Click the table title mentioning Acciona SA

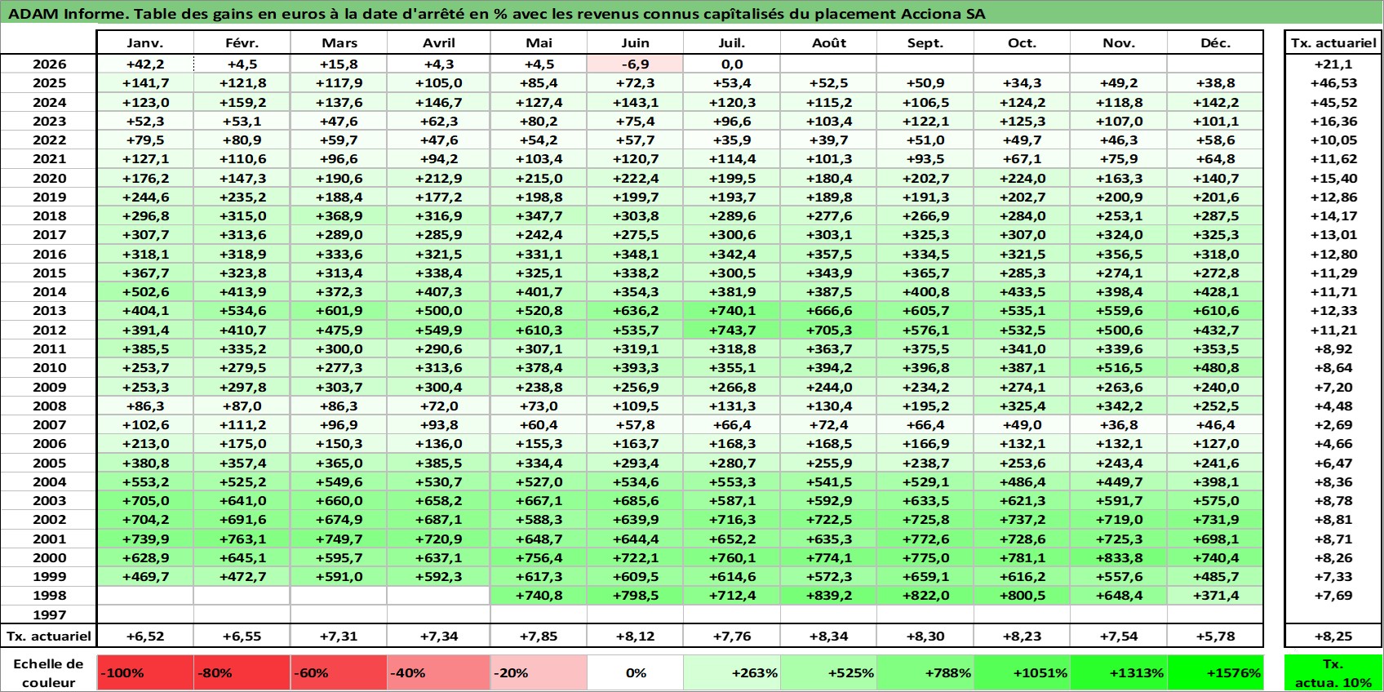coord(496,14)
